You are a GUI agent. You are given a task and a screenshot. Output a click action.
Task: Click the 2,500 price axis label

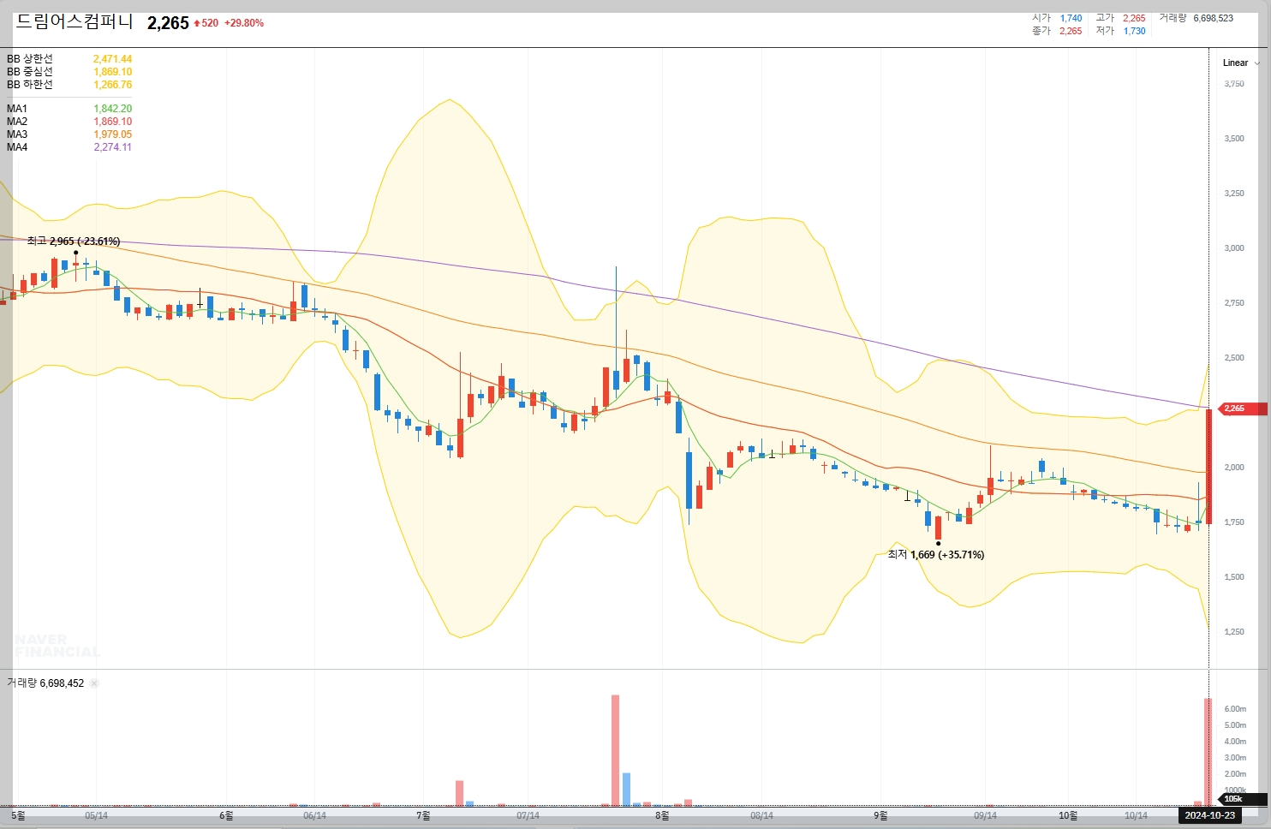(1234, 358)
